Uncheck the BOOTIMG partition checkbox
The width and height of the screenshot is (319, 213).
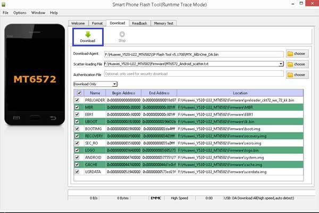77,129
